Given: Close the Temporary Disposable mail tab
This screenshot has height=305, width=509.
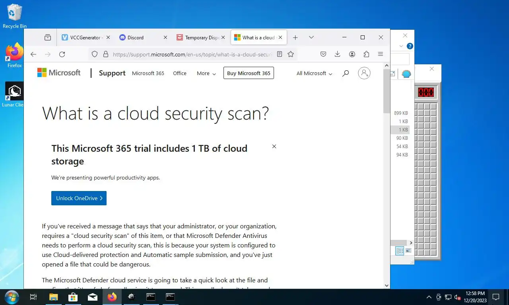Looking at the screenshot, I should 223,37.
